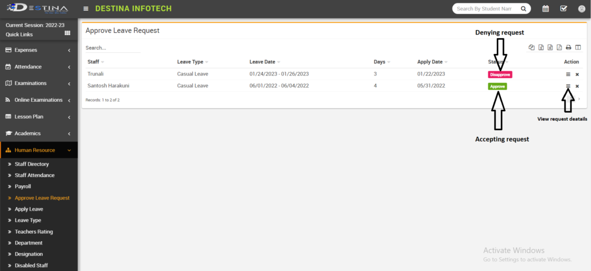Export the table as PDF
Viewport: 591px width, 271px height.
tap(559, 47)
